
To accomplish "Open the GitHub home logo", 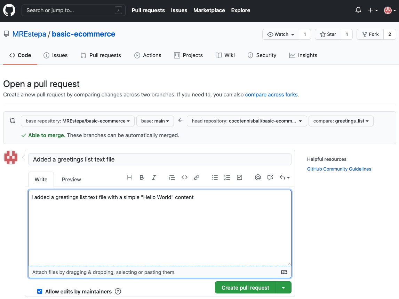I will click(x=9, y=10).
